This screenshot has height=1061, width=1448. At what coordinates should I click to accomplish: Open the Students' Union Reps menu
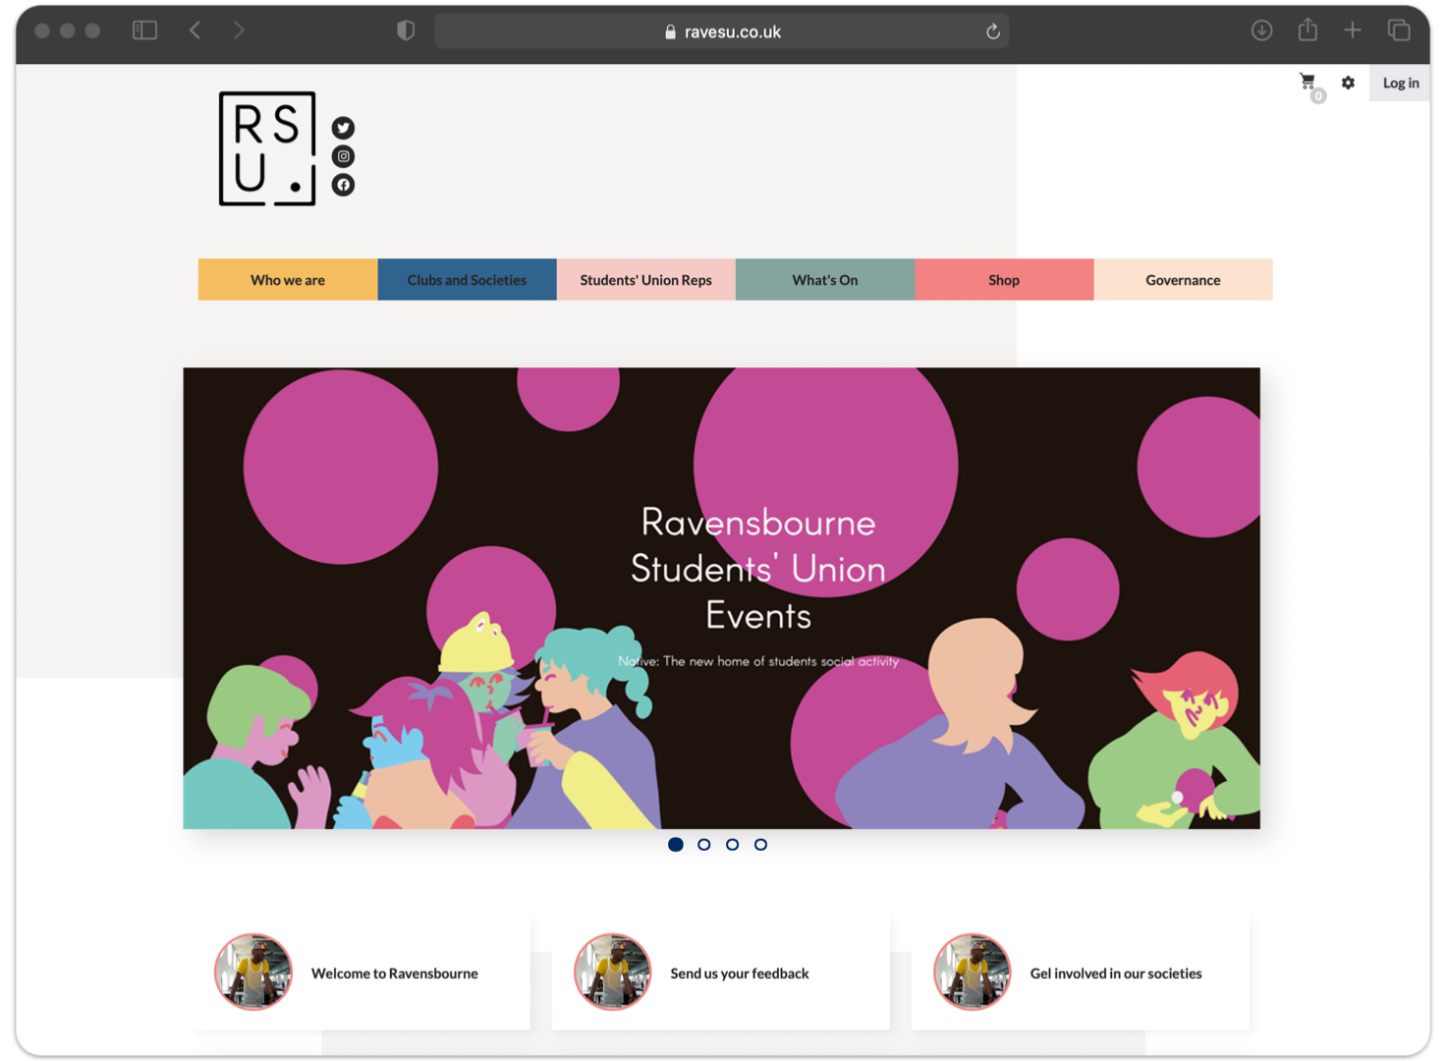click(x=646, y=280)
